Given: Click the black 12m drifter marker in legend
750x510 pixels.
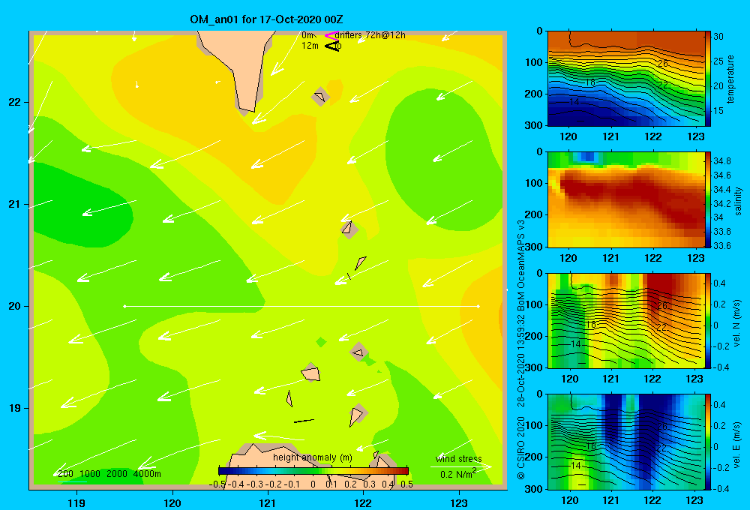Looking at the screenshot, I should pos(332,46).
